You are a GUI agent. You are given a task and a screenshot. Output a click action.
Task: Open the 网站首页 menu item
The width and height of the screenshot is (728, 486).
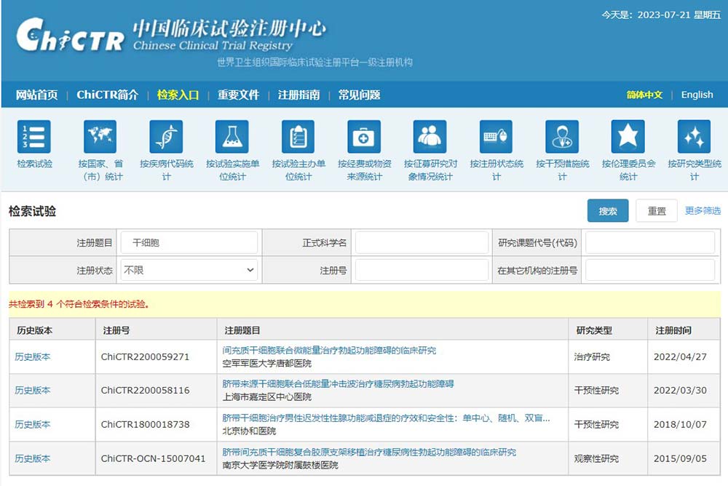(x=37, y=95)
